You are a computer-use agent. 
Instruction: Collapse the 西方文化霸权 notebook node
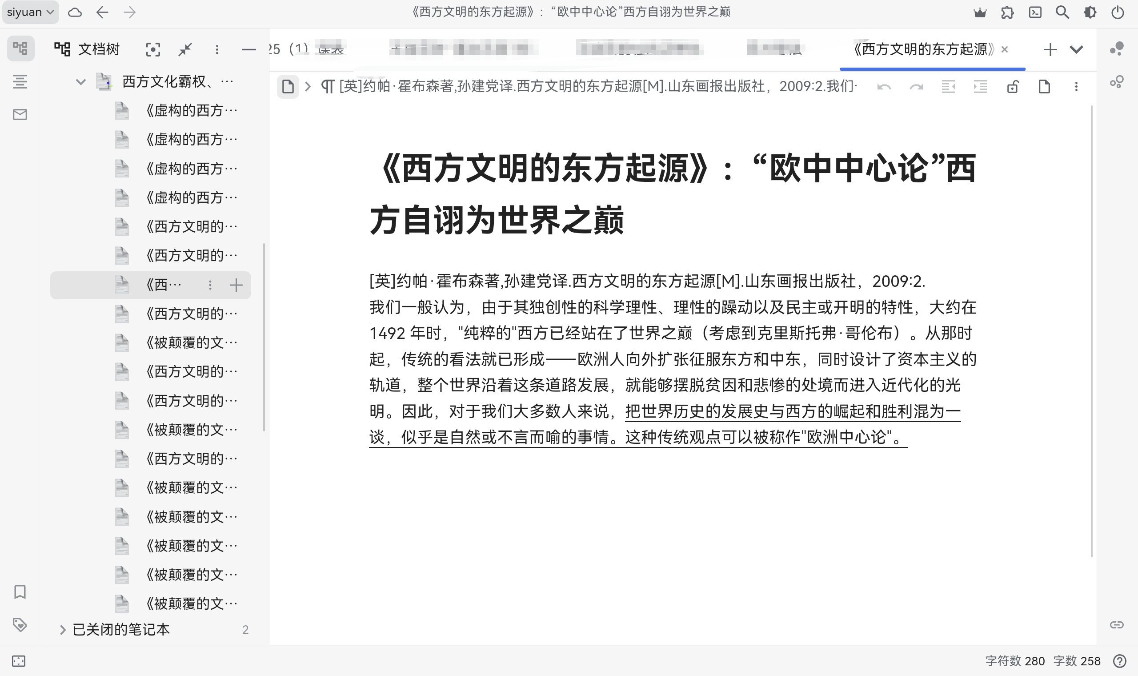click(x=81, y=82)
